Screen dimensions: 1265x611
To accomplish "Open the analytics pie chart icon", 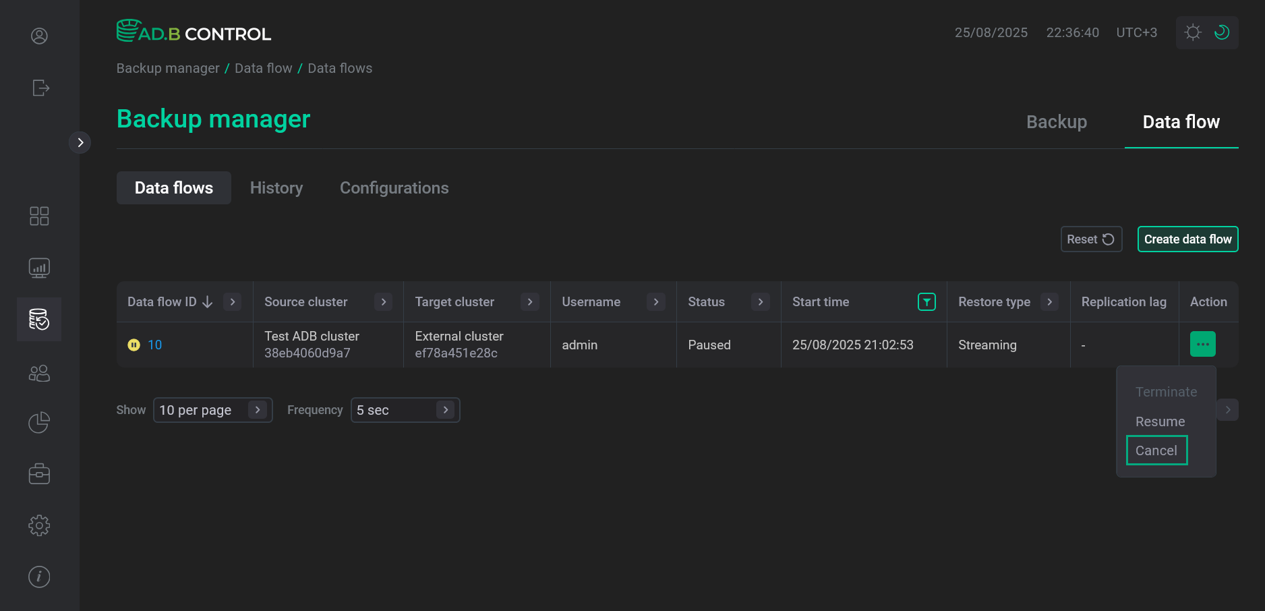I will tap(38, 422).
